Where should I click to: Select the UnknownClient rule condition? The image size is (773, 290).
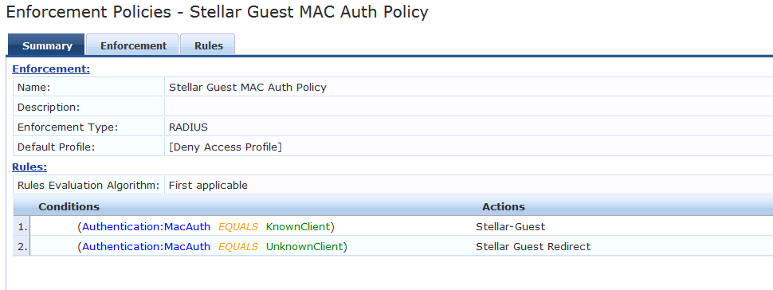pos(213,247)
